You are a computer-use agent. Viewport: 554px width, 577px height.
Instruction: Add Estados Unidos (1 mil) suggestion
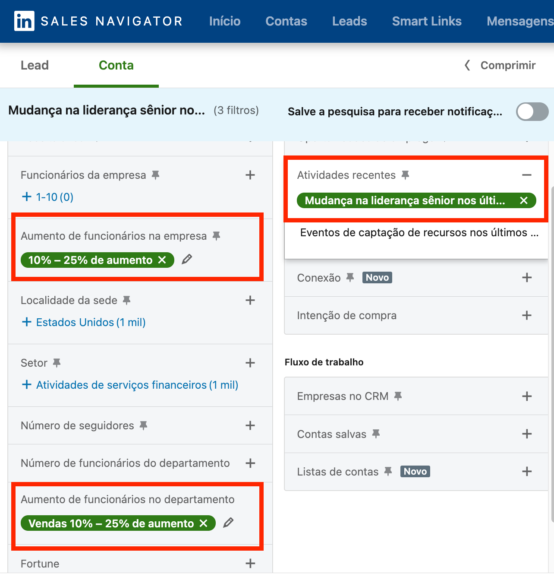[84, 322]
